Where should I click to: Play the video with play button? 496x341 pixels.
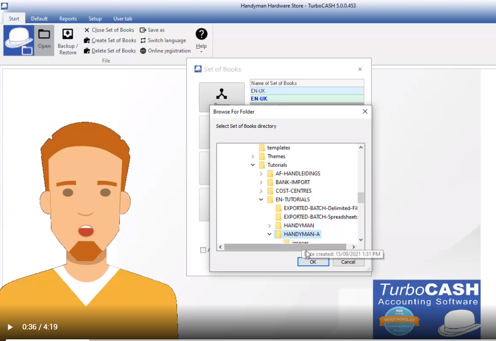pos(10,327)
